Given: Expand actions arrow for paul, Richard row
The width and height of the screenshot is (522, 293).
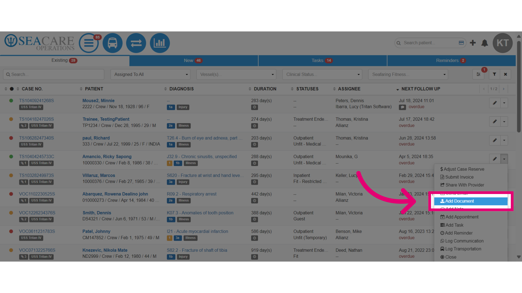Looking at the screenshot, I should (504, 141).
